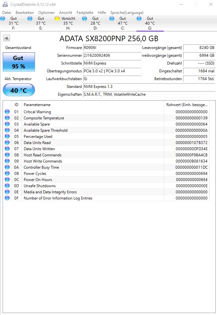Click the status orb of Available Spare Threshold
The height and width of the screenshot is (315, 217).
point(7,130)
